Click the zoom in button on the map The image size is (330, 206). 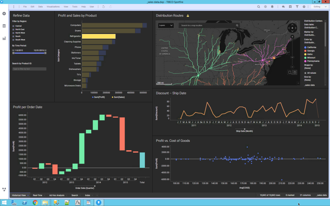click(x=292, y=36)
